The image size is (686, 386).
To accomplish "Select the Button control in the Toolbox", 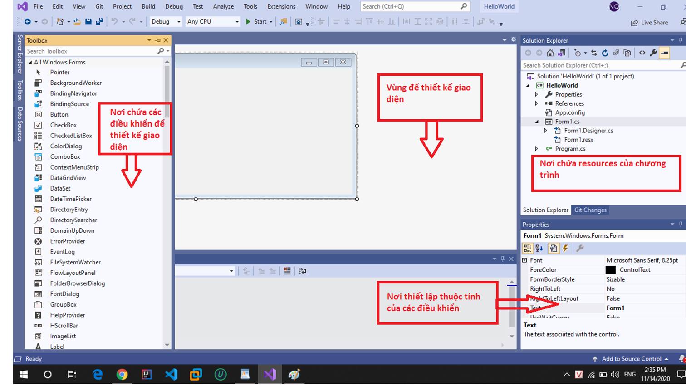I will [59, 114].
